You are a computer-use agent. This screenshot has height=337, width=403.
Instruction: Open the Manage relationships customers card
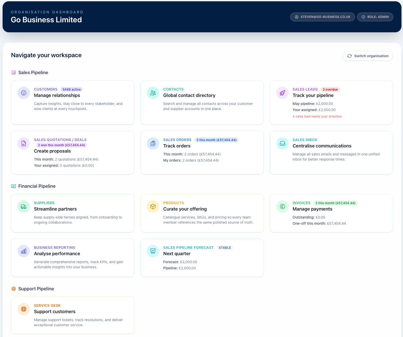pos(72,103)
